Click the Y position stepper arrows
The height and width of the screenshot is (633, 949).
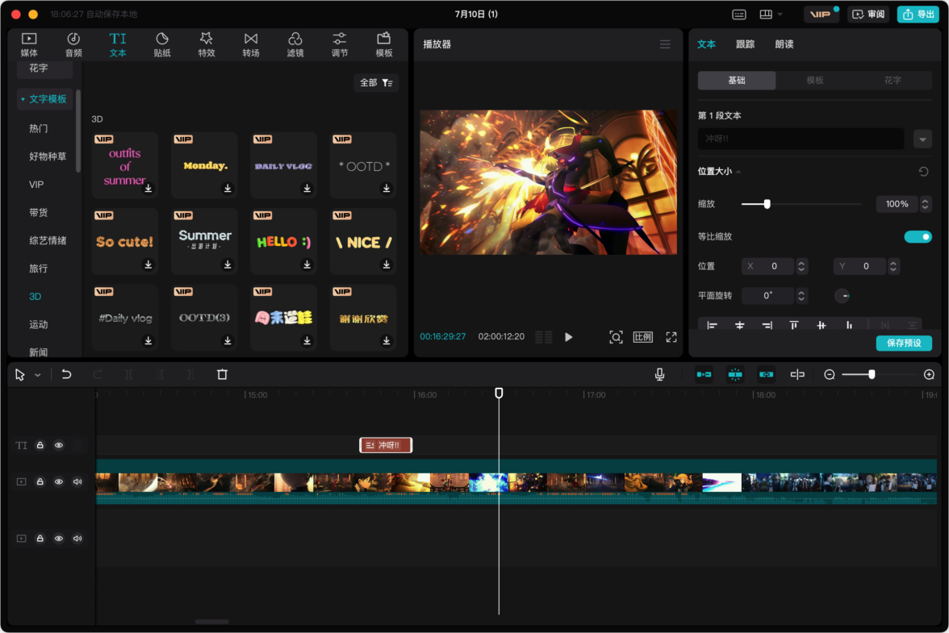click(x=893, y=266)
